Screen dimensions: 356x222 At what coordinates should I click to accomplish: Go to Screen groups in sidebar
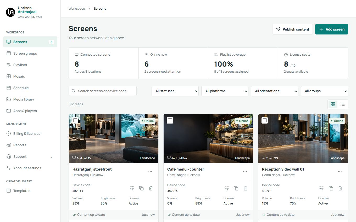pos(30,53)
